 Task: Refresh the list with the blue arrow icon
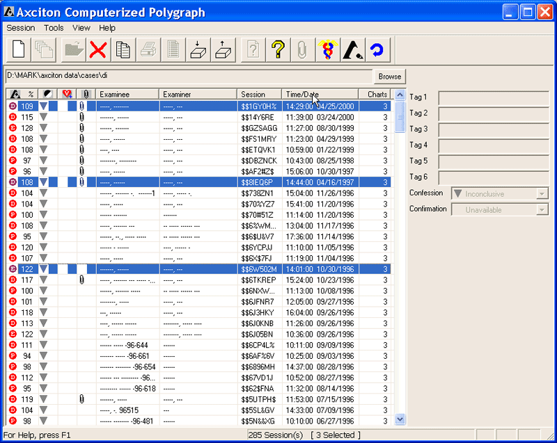click(x=377, y=49)
